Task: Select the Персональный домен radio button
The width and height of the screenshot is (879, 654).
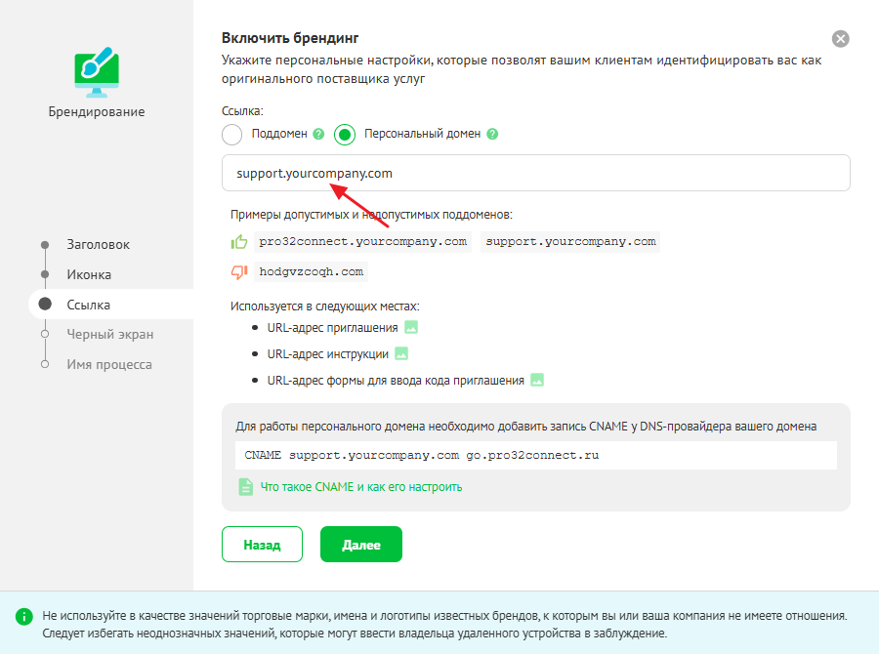Action: 345,134
